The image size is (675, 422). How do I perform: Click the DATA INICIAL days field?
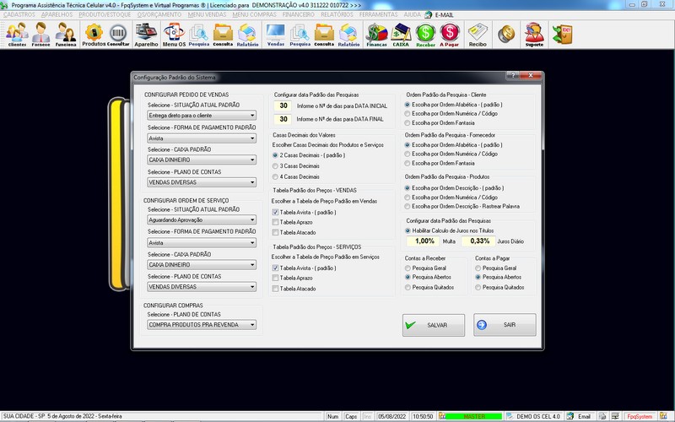[283, 106]
